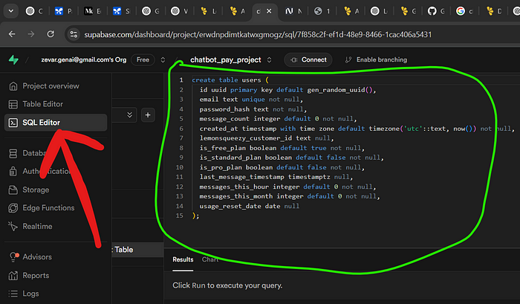Open the Edge Functions section
This screenshot has height=304, width=520.
pyautogui.click(x=42, y=208)
